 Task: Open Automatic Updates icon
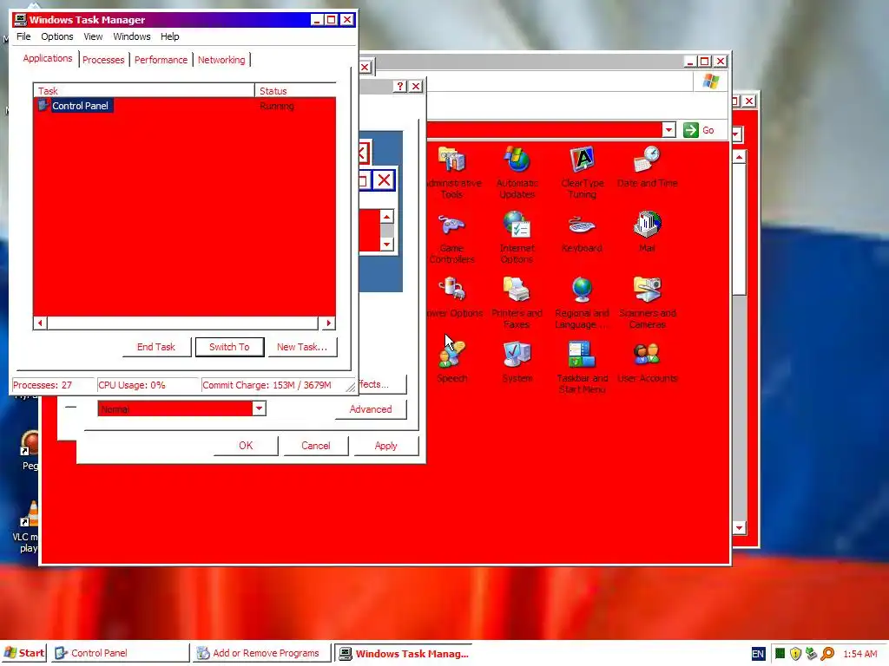517,173
